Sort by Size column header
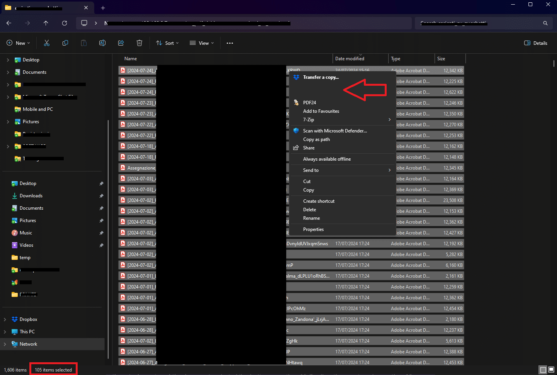Screen dimensions: 557x375 click(x=441, y=59)
